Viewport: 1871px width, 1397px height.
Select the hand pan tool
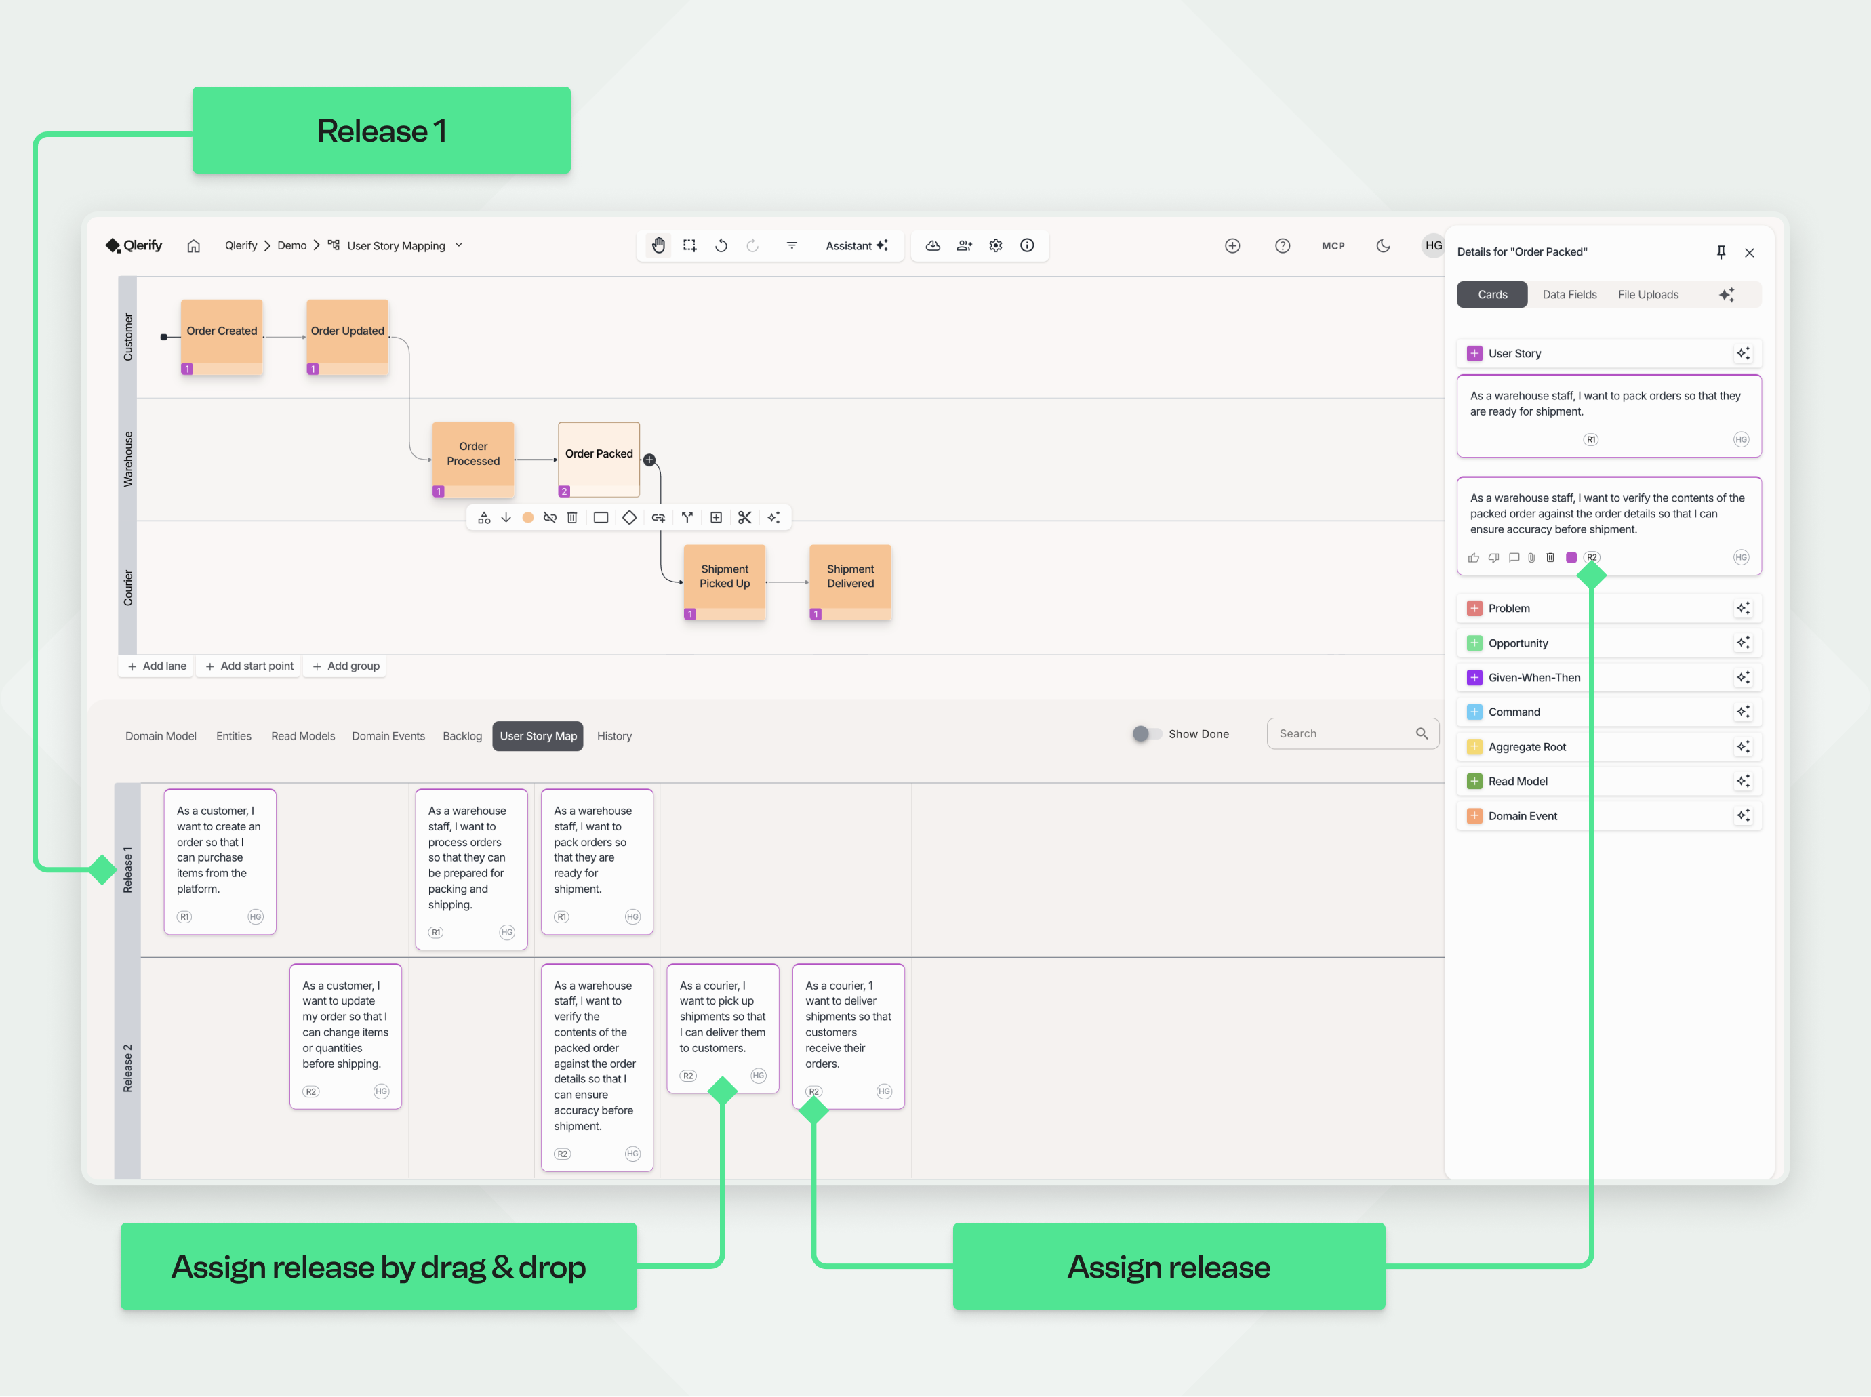click(658, 245)
